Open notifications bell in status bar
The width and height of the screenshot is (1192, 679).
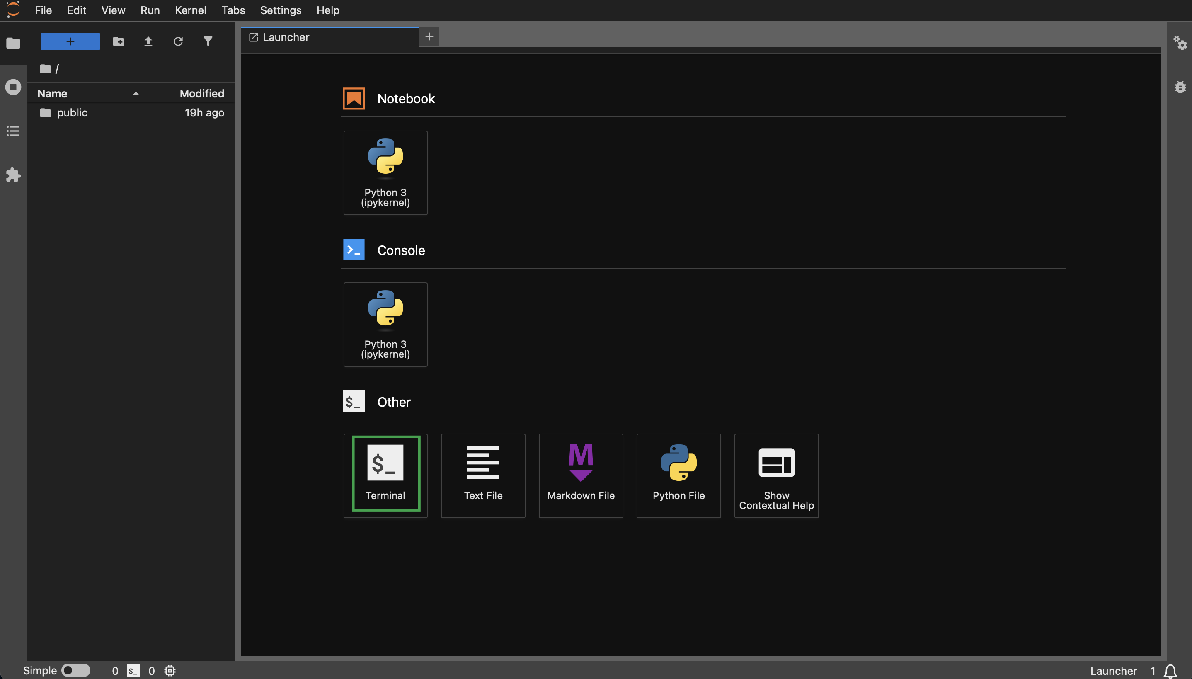click(x=1170, y=671)
